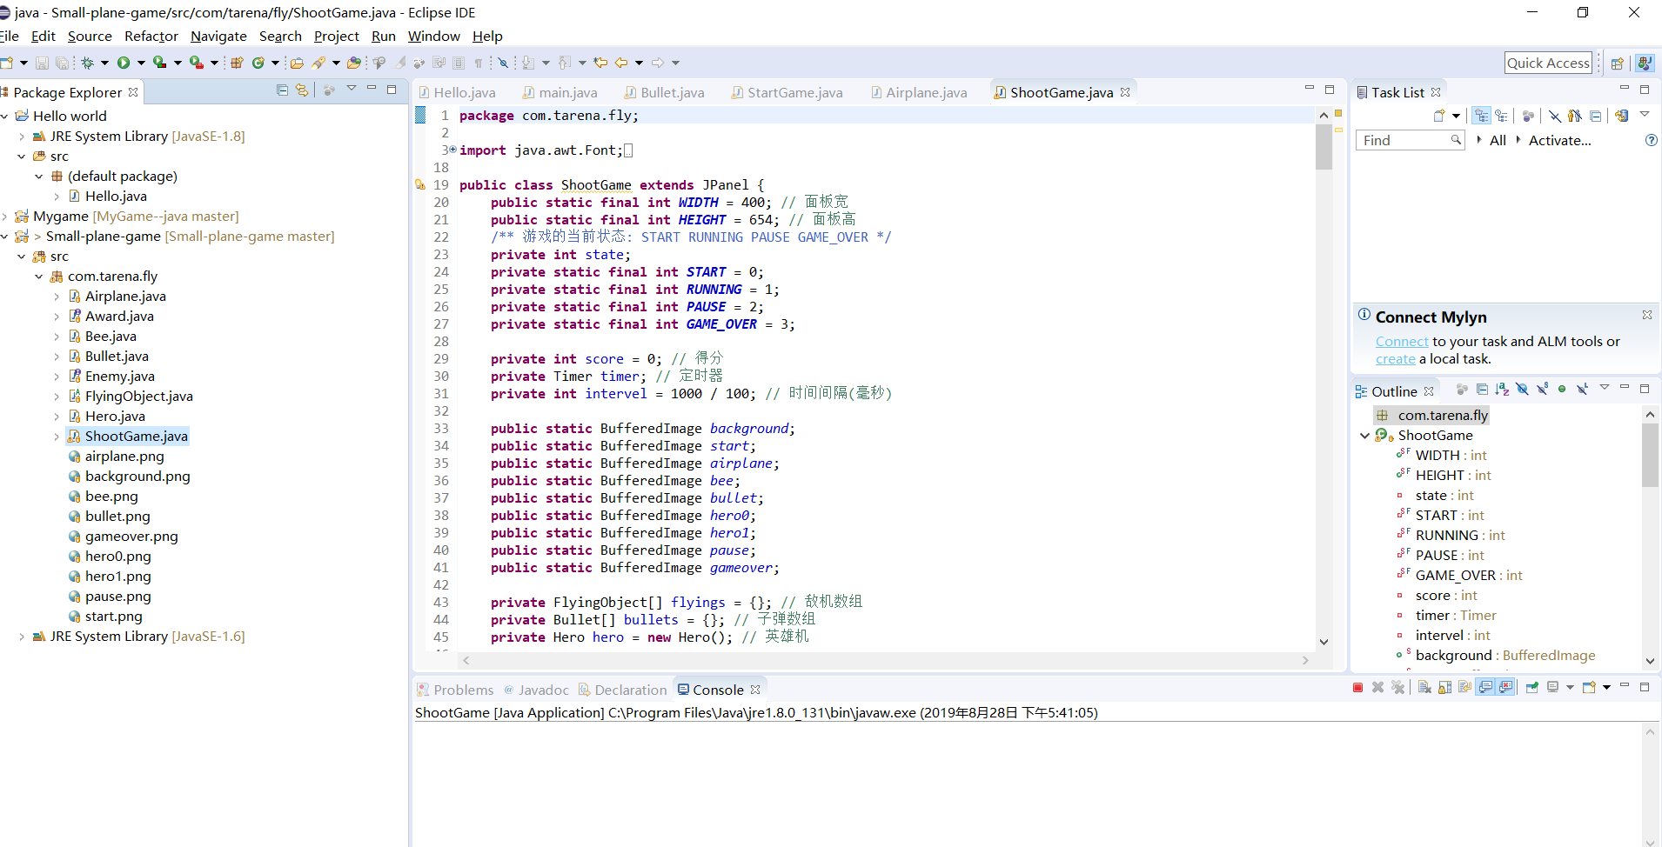Image resolution: width=1662 pixels, height=847 pixels.
Task: Switch to the Problems tab
Action: click(x=455, y=690)
